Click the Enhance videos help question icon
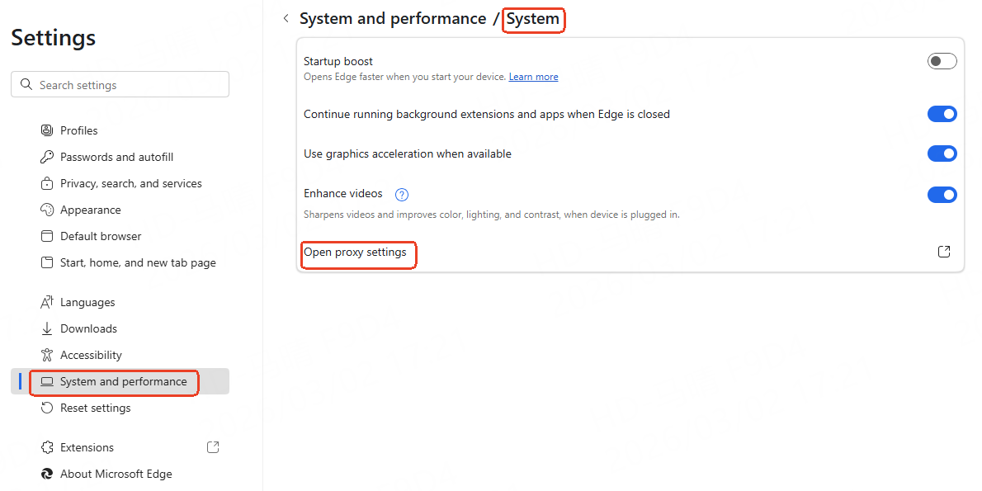Screen dimensions: 982x491 402,195
